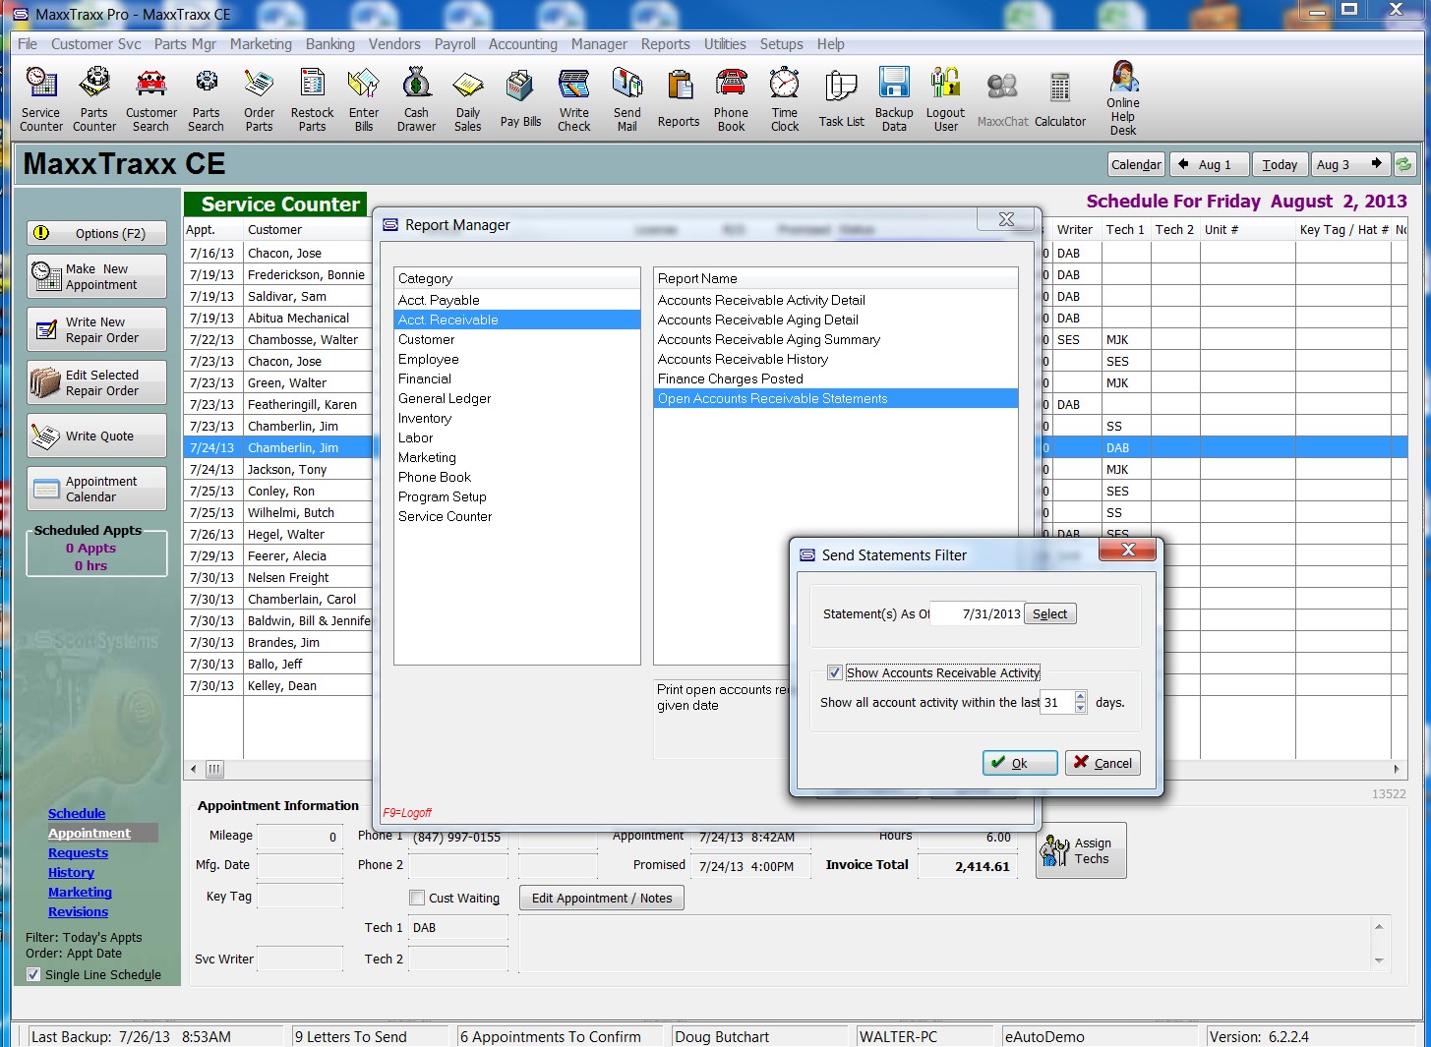Click Options (F2) button

tap(96, 233)
